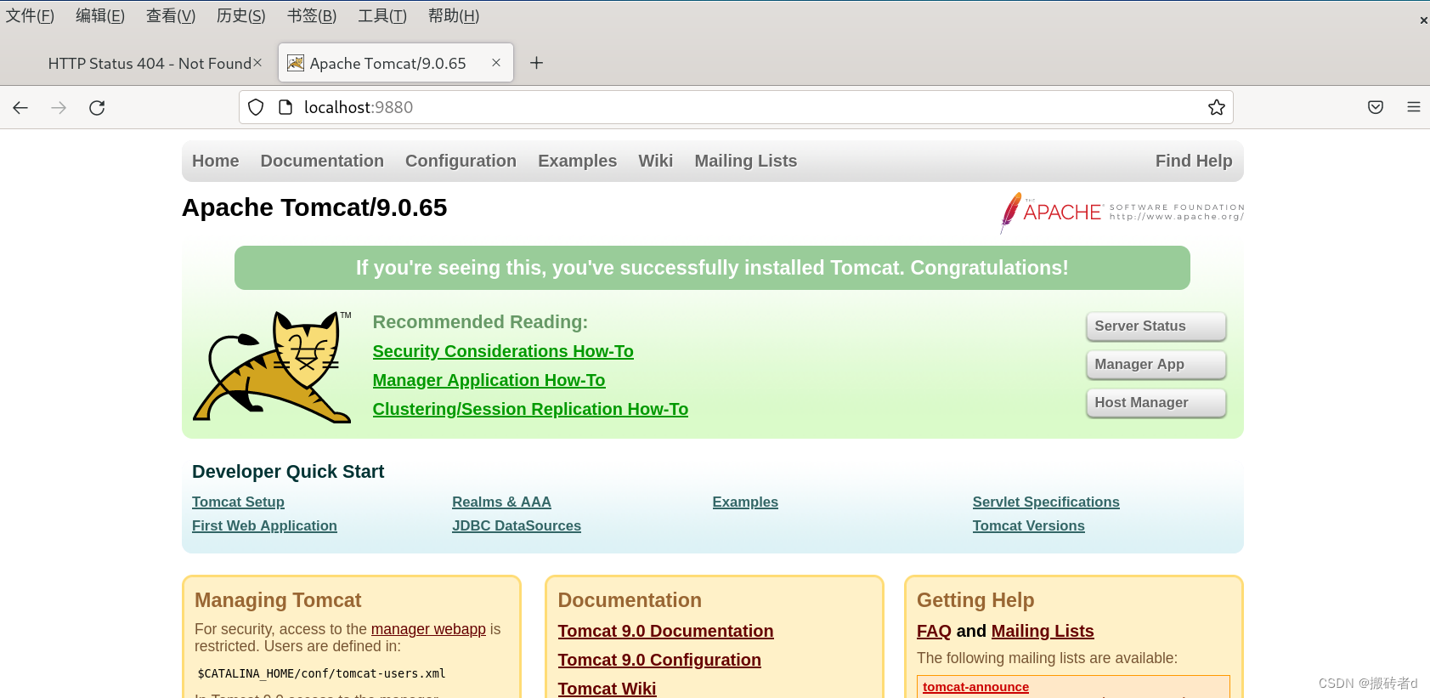Screen dimensions: 1430x698
Task: Click the page info icon in address bar
Action: pos(285,107)
